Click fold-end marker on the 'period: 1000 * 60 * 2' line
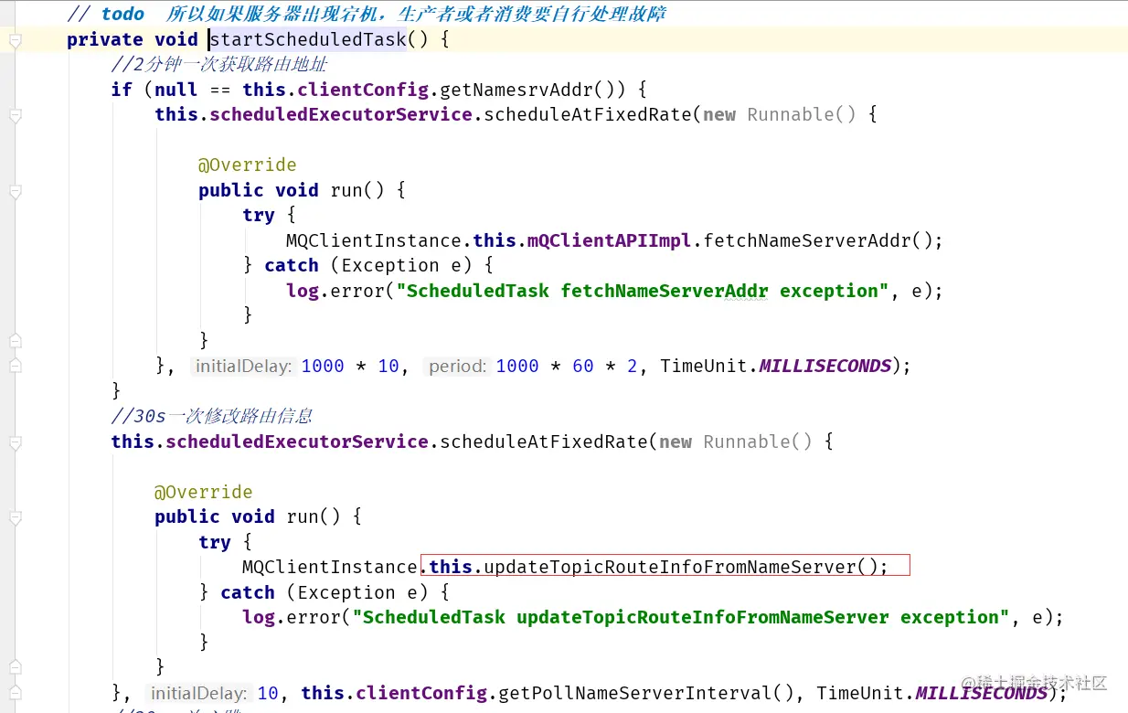The width and height of the screenshot is (1128, 713). coord(15,366)
